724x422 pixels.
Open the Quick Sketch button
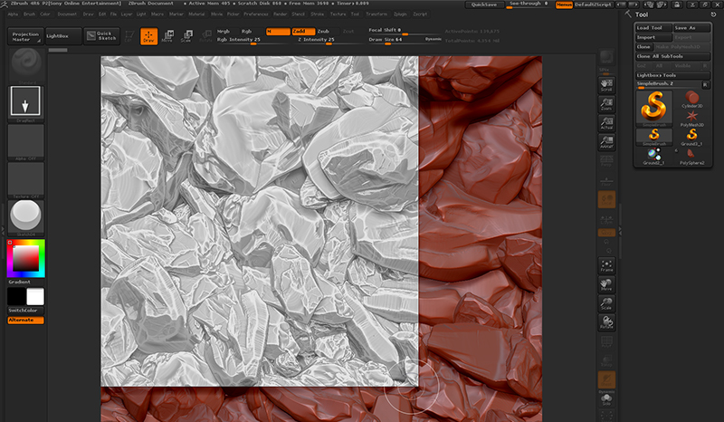click(x=101, y=35)
